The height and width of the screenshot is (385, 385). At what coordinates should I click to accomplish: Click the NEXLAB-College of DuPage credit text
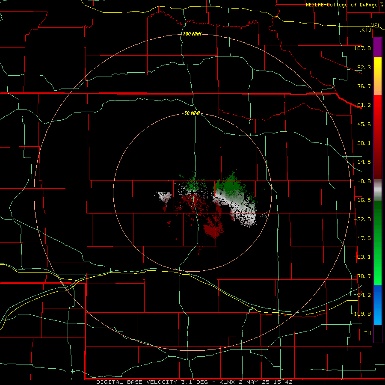click(341, 5)
